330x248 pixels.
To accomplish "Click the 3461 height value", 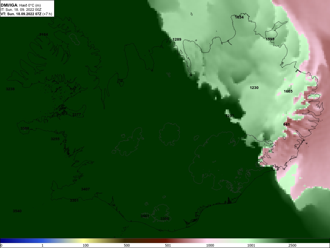I will click(x=145, y=216).
